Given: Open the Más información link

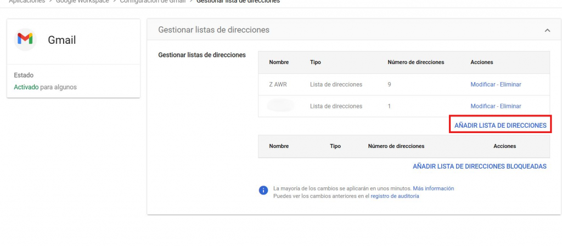Looking at the screenshot, I should [x=433, y=188].
